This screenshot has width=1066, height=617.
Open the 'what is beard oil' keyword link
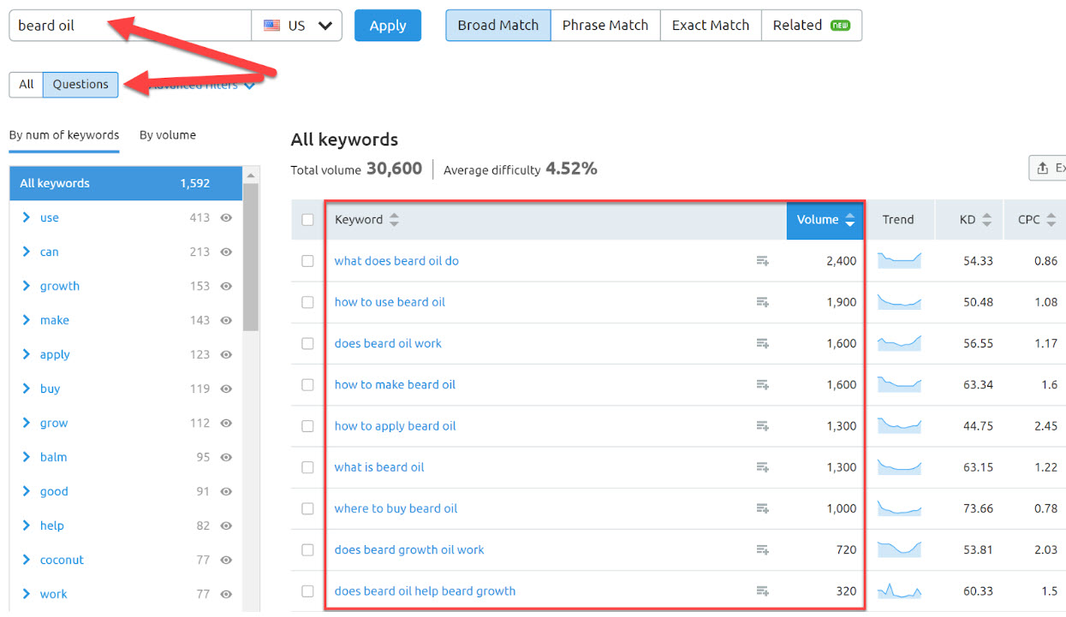(379, 467)
